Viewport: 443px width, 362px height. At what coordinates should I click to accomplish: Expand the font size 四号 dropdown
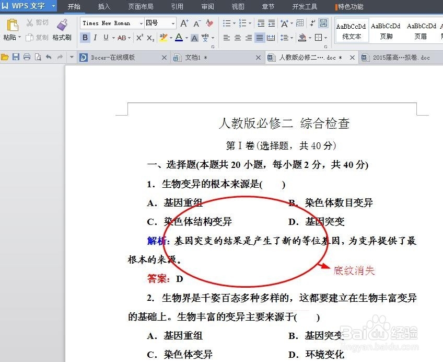point(173,23)
